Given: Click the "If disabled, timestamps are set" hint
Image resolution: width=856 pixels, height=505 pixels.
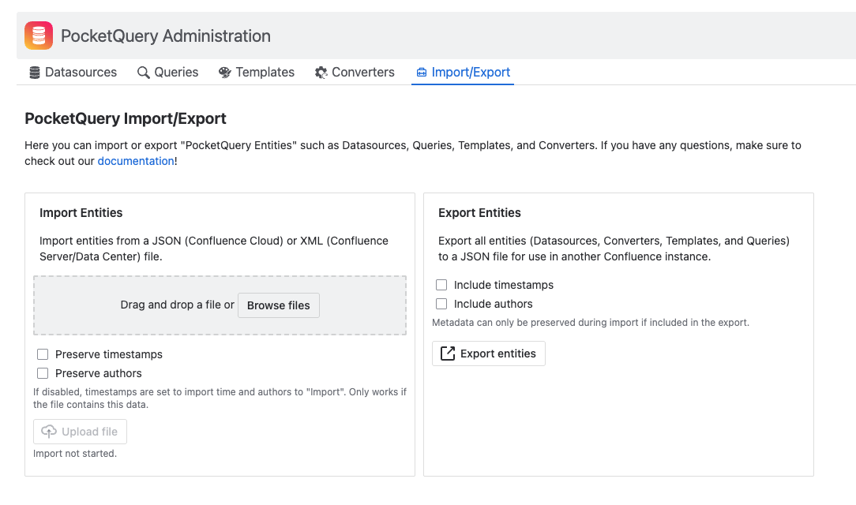Looking at the screenshot, I should pyautogui.click(x=220, y=398).
